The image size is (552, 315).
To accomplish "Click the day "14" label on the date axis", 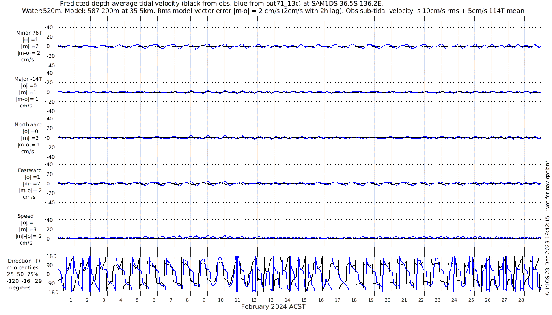I will pyautogui.click(x=287, y=300).
